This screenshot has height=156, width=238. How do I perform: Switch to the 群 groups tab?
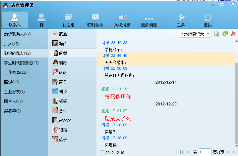coord(41,20)
